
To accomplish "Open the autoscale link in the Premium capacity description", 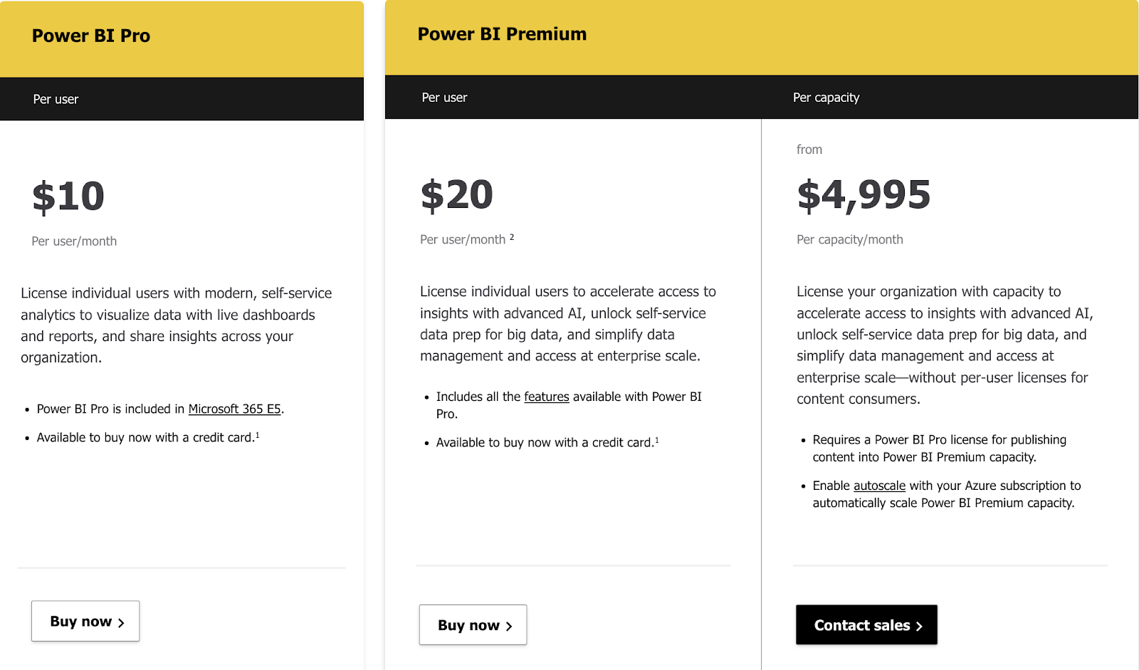I will point(878,486).
